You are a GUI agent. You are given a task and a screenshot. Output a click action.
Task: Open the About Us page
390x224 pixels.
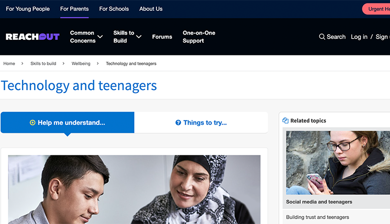pos(151,9)
